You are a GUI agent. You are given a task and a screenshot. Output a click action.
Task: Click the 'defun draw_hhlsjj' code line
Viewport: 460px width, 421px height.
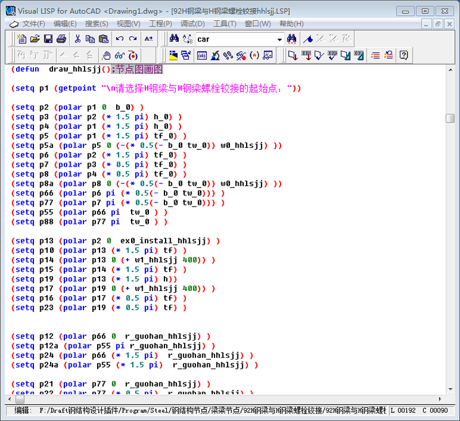pyautogui.click(x=87, y=69)
